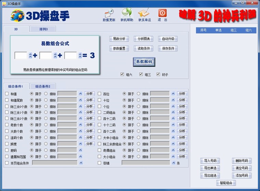Open the 容错 dropdown arrow
Image resolution: width=260 pixels, height=191 pixels.
(173, 163)
